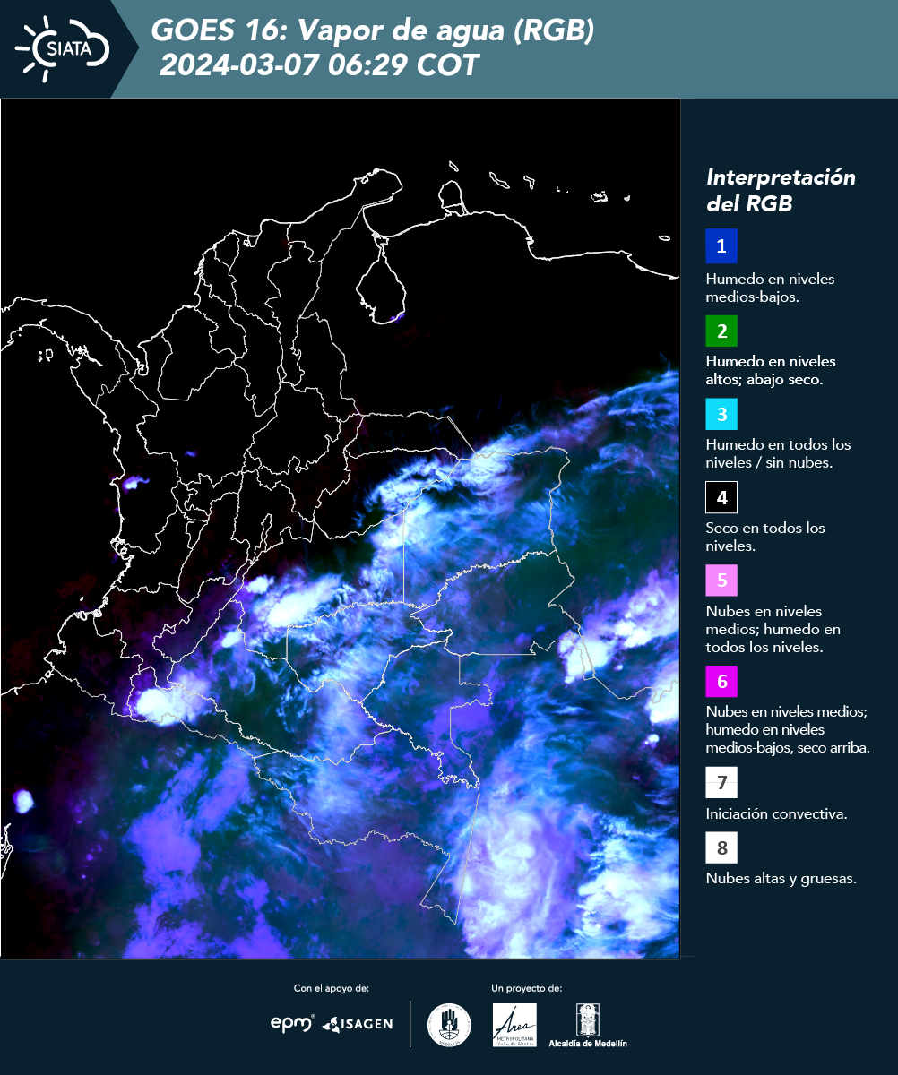Click the Alcaldía de Medellín logo
This screenshot has height=1075, width=898.
(588, 1025)
